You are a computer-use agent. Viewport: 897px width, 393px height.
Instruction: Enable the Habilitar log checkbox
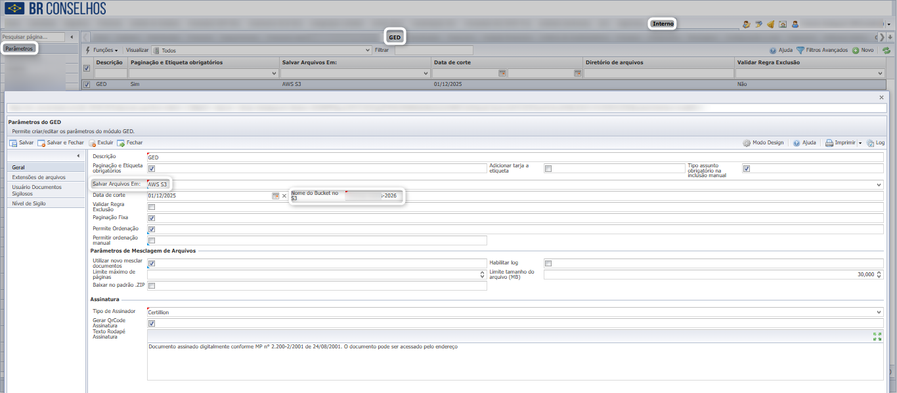548,263
